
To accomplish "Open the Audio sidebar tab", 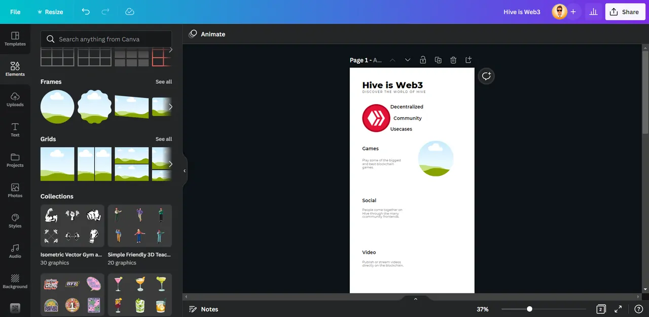I will click(15, 251).
